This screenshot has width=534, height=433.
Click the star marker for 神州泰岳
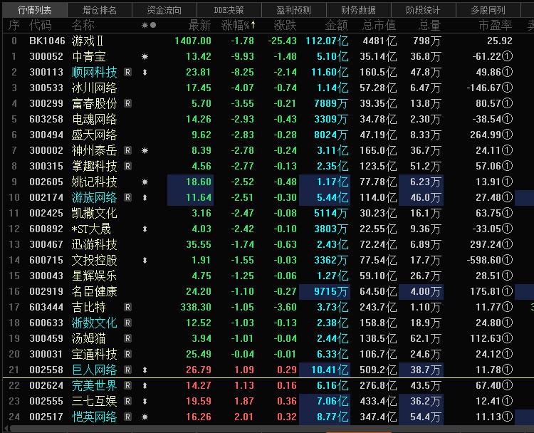(145, 150)
